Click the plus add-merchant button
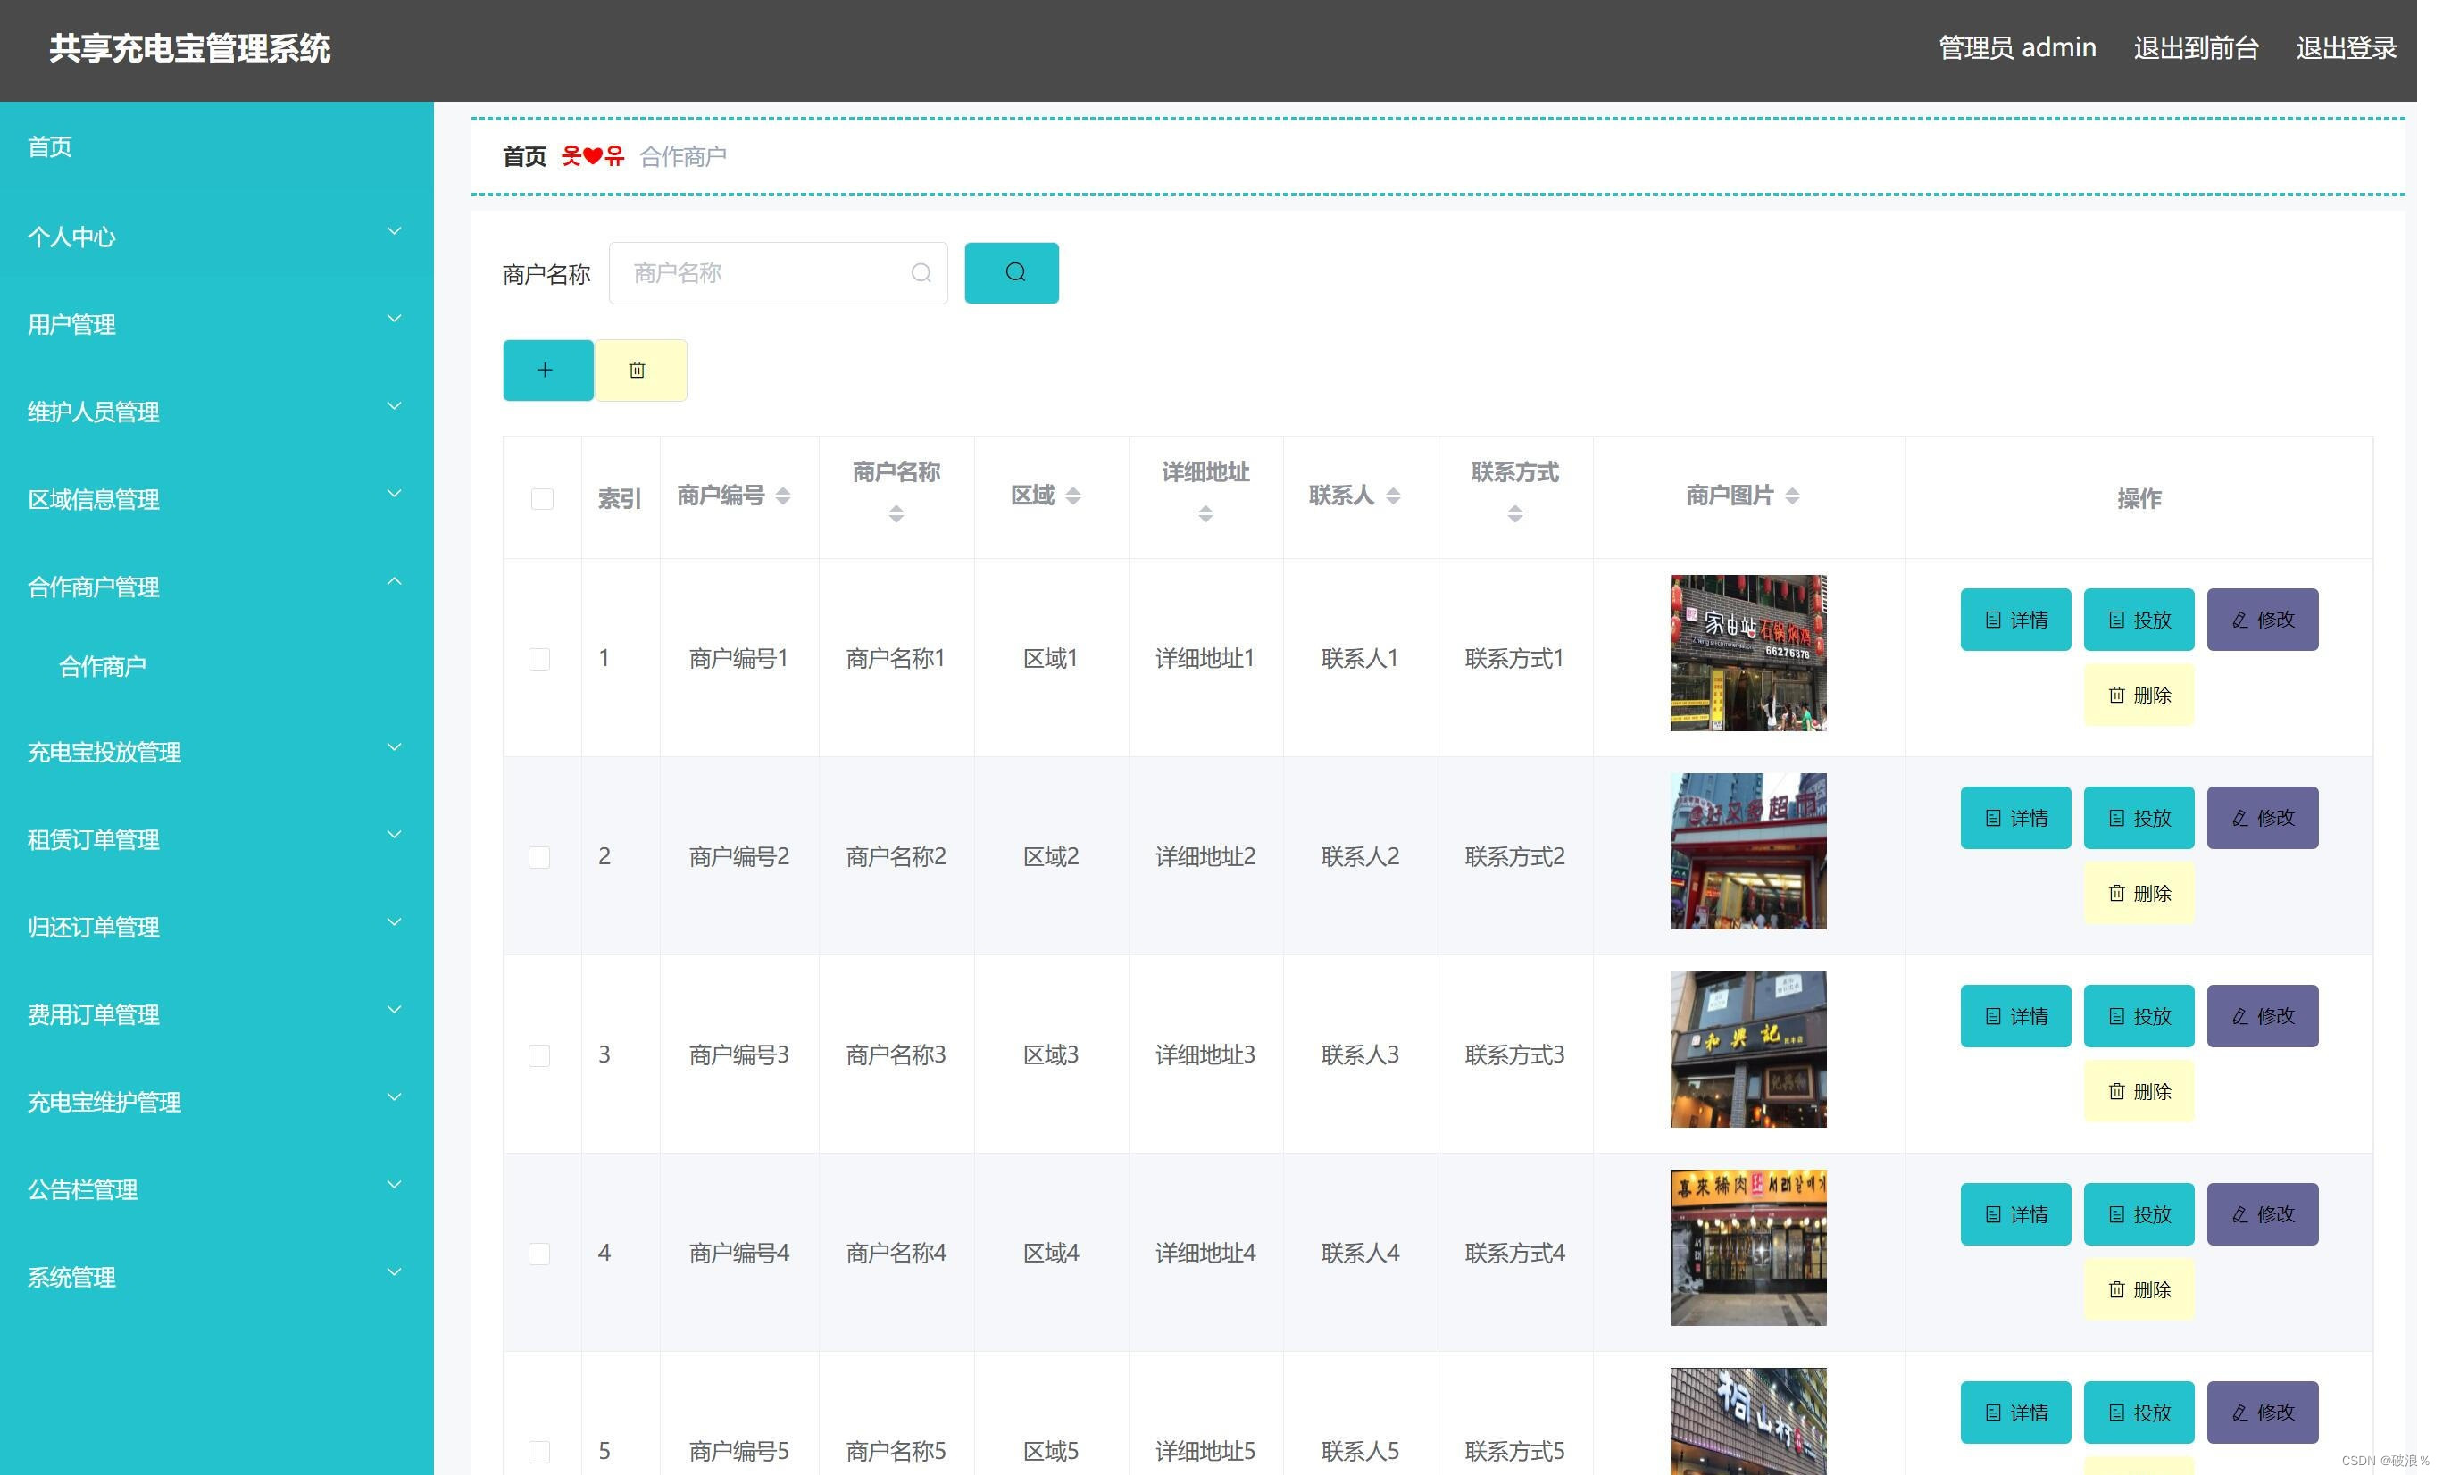 [x=547, y=370]
